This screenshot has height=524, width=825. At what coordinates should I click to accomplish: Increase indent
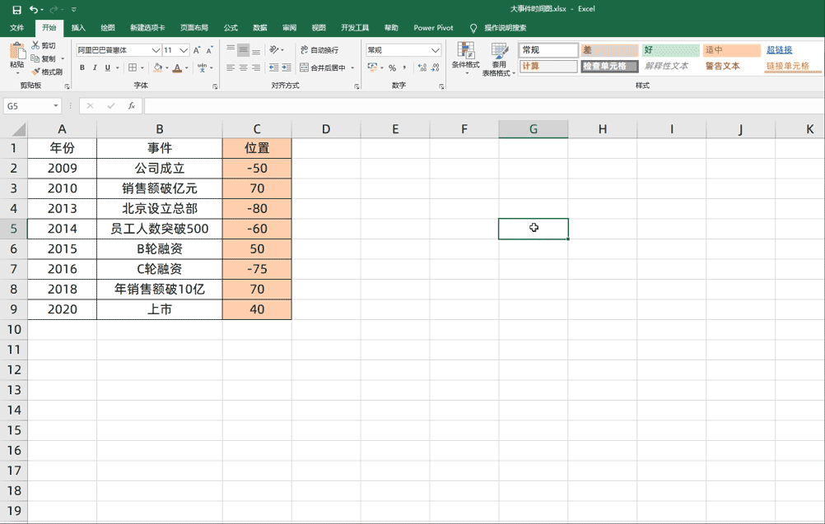pyautogui.click(x=287, y=67)
